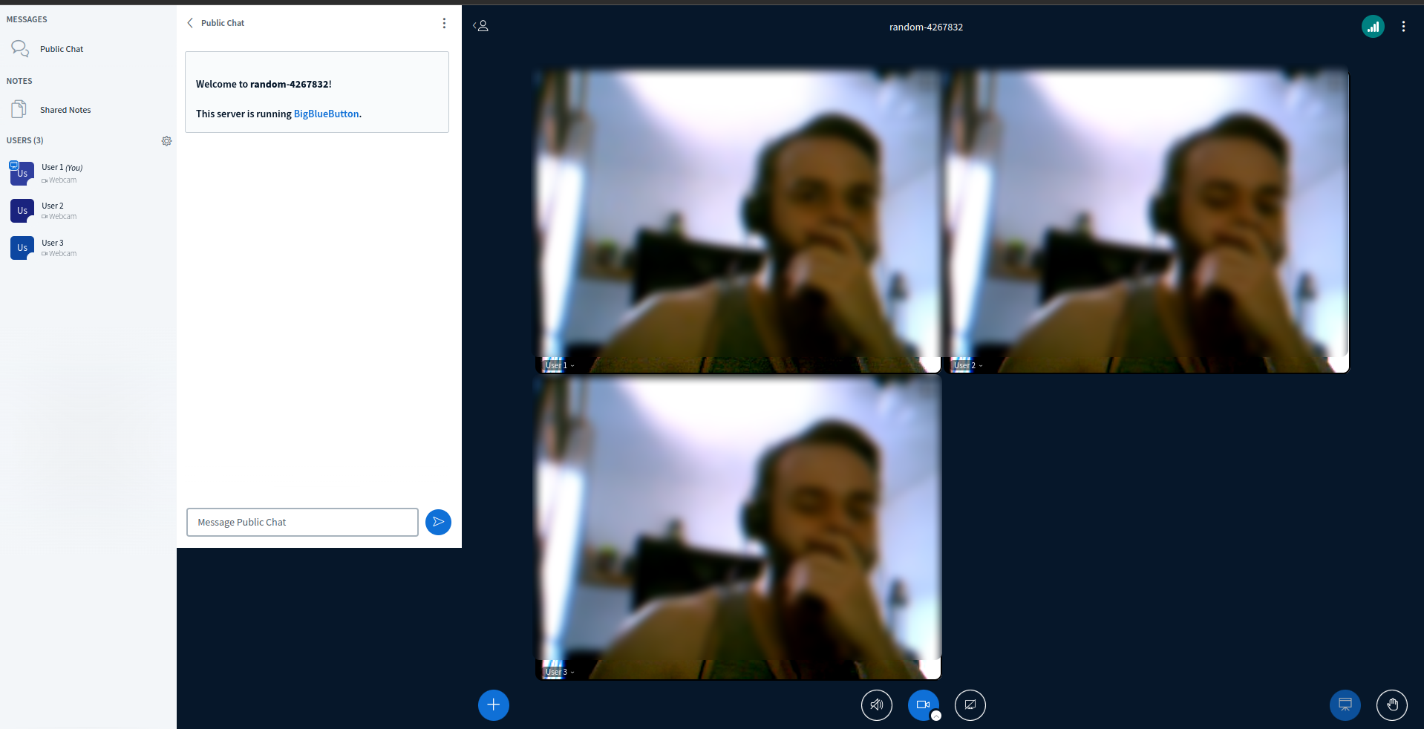Start screen sharing
Image resolution: width=1424 pixels, height=729 pixels.
pos(970,705)
